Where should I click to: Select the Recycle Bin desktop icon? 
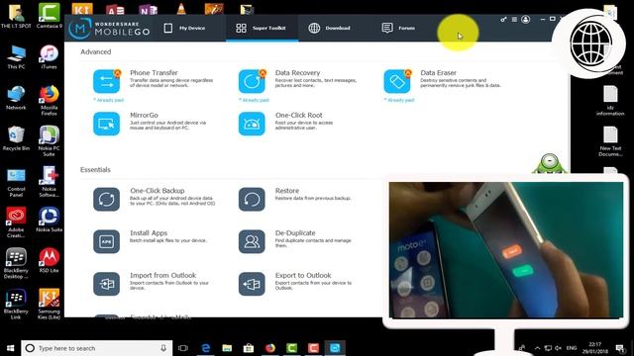16,138
